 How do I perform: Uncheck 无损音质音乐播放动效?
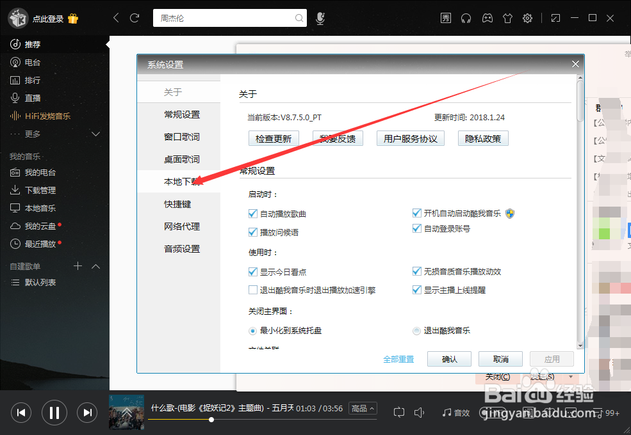click(417, 271)
